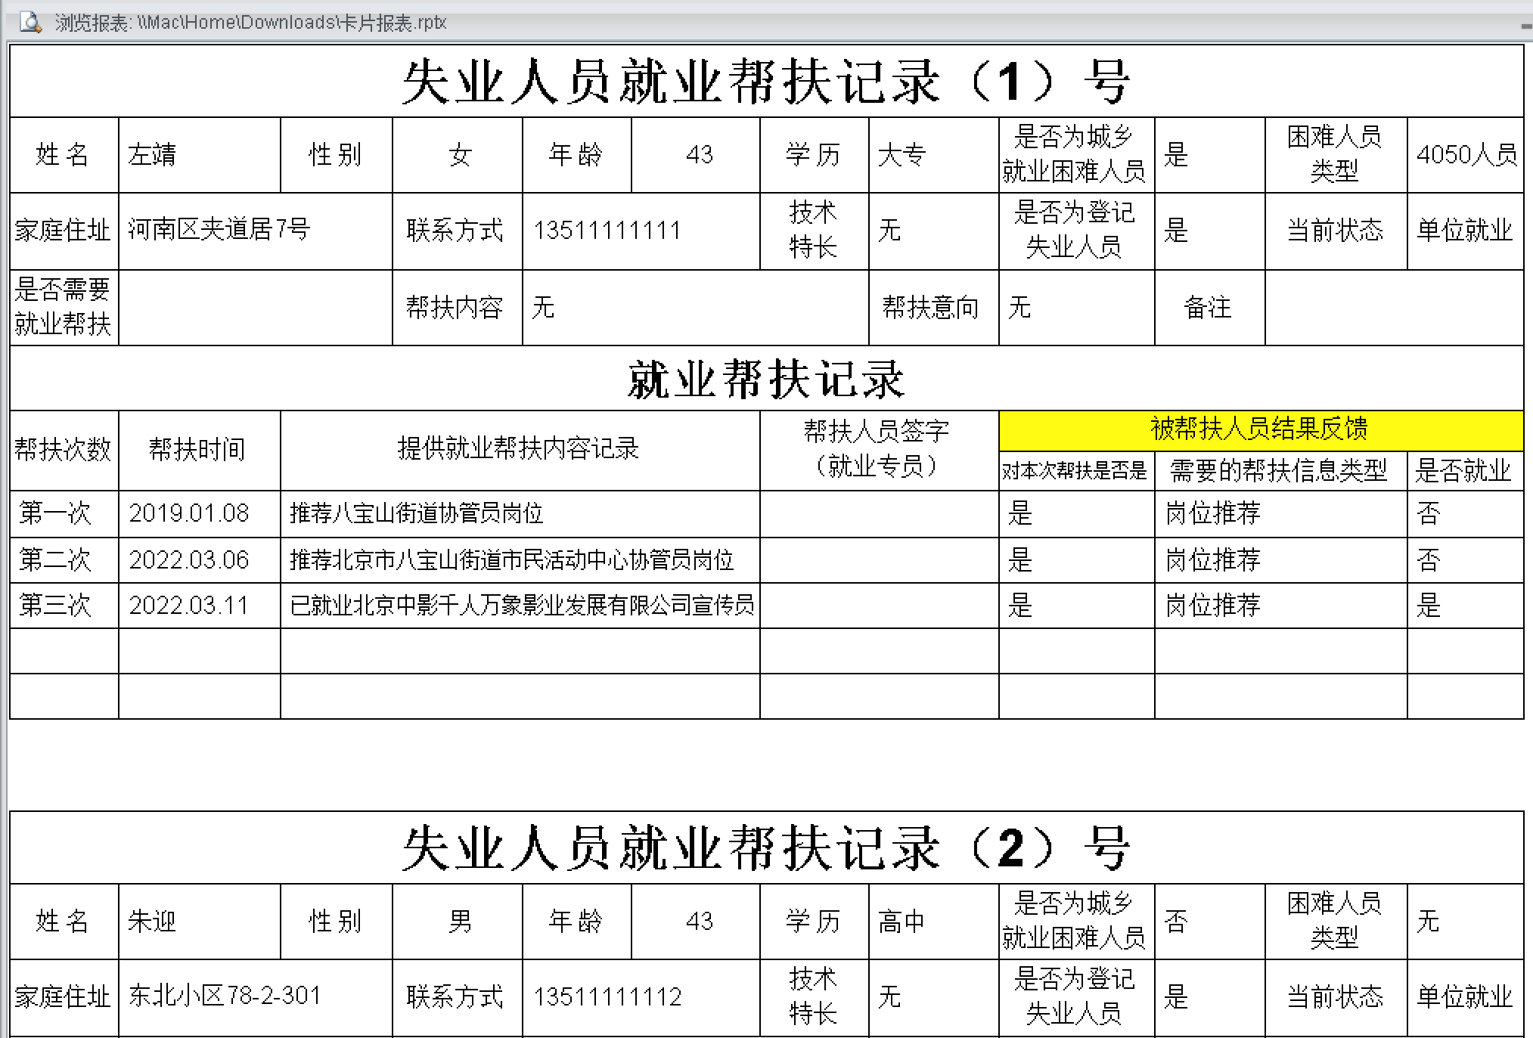Image resolution: width=1533 pixels, height=1038 pixels.
Task: Click the empty 备注 remarks value cell
Action: click(1393, 308)
